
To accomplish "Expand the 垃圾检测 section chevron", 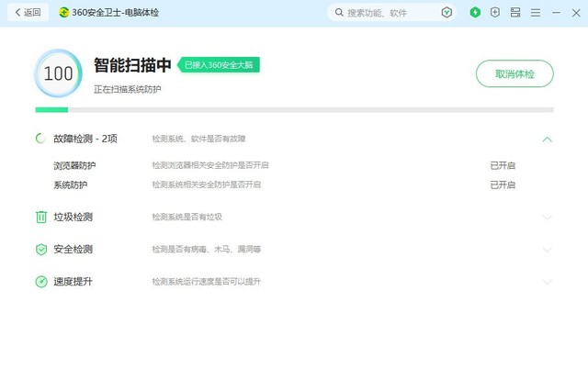I will pos(548,218).
